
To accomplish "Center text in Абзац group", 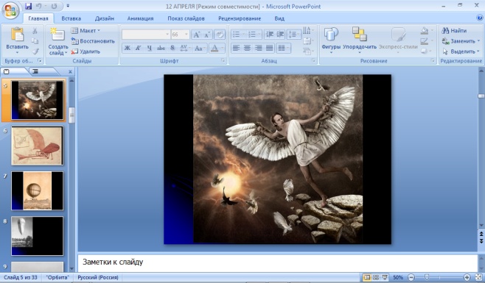I will pos(247,48).
